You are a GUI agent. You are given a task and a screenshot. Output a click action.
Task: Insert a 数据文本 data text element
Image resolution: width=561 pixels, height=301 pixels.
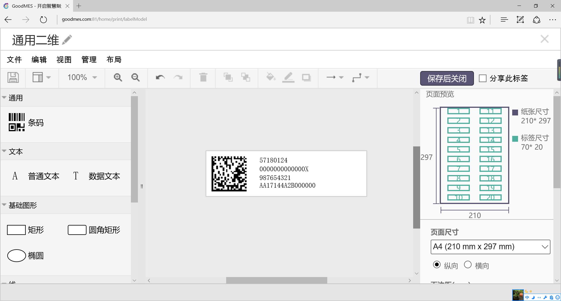pyautogui.click(x=97, y=176)
